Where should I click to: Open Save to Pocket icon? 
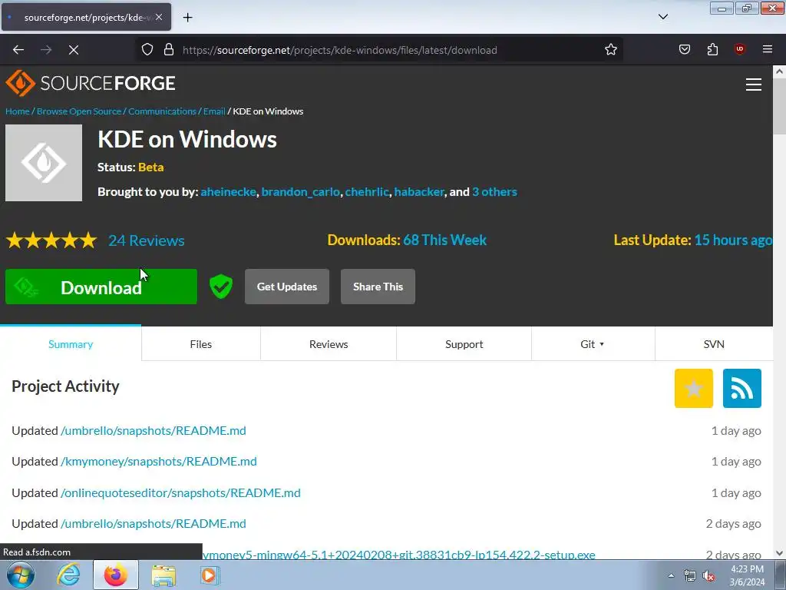(684, 49)
